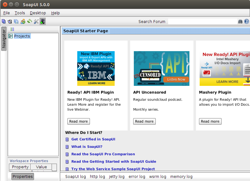Click the New Ready! API Plugin Mashery banner
The height and width of the screenshot is (181, 250).
point(225,68)
